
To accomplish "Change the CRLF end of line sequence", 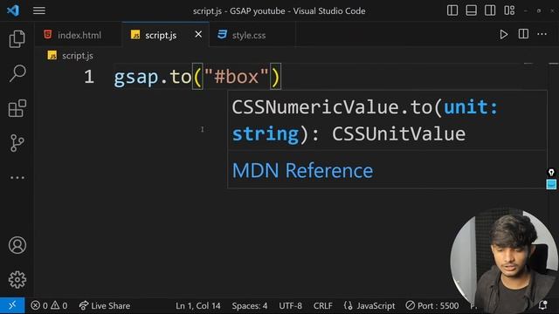I will coord(322,306).
